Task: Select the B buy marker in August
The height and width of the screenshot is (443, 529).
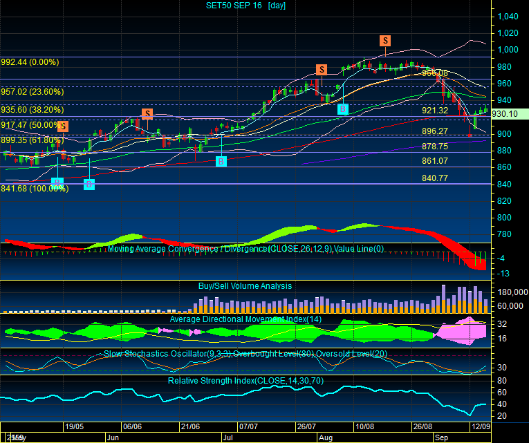Action: (x=343, y=109)
